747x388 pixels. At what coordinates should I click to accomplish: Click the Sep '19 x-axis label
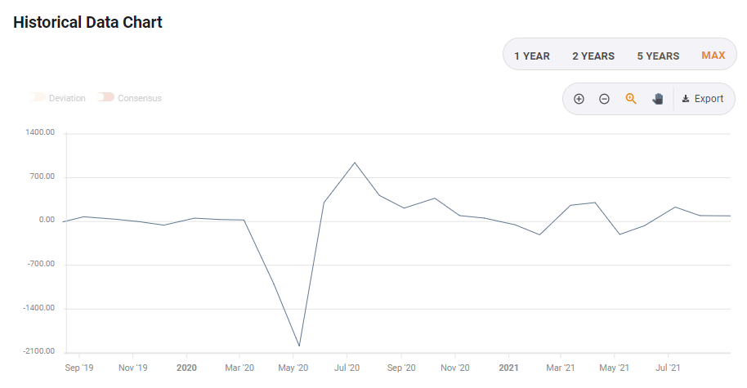79,368
